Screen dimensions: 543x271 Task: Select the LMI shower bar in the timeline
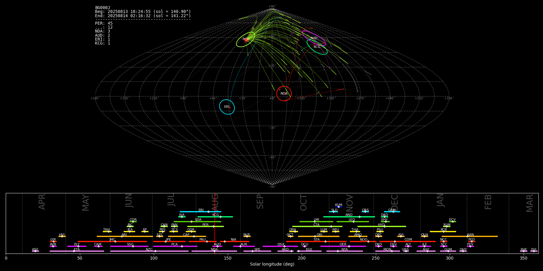[316, 222]
